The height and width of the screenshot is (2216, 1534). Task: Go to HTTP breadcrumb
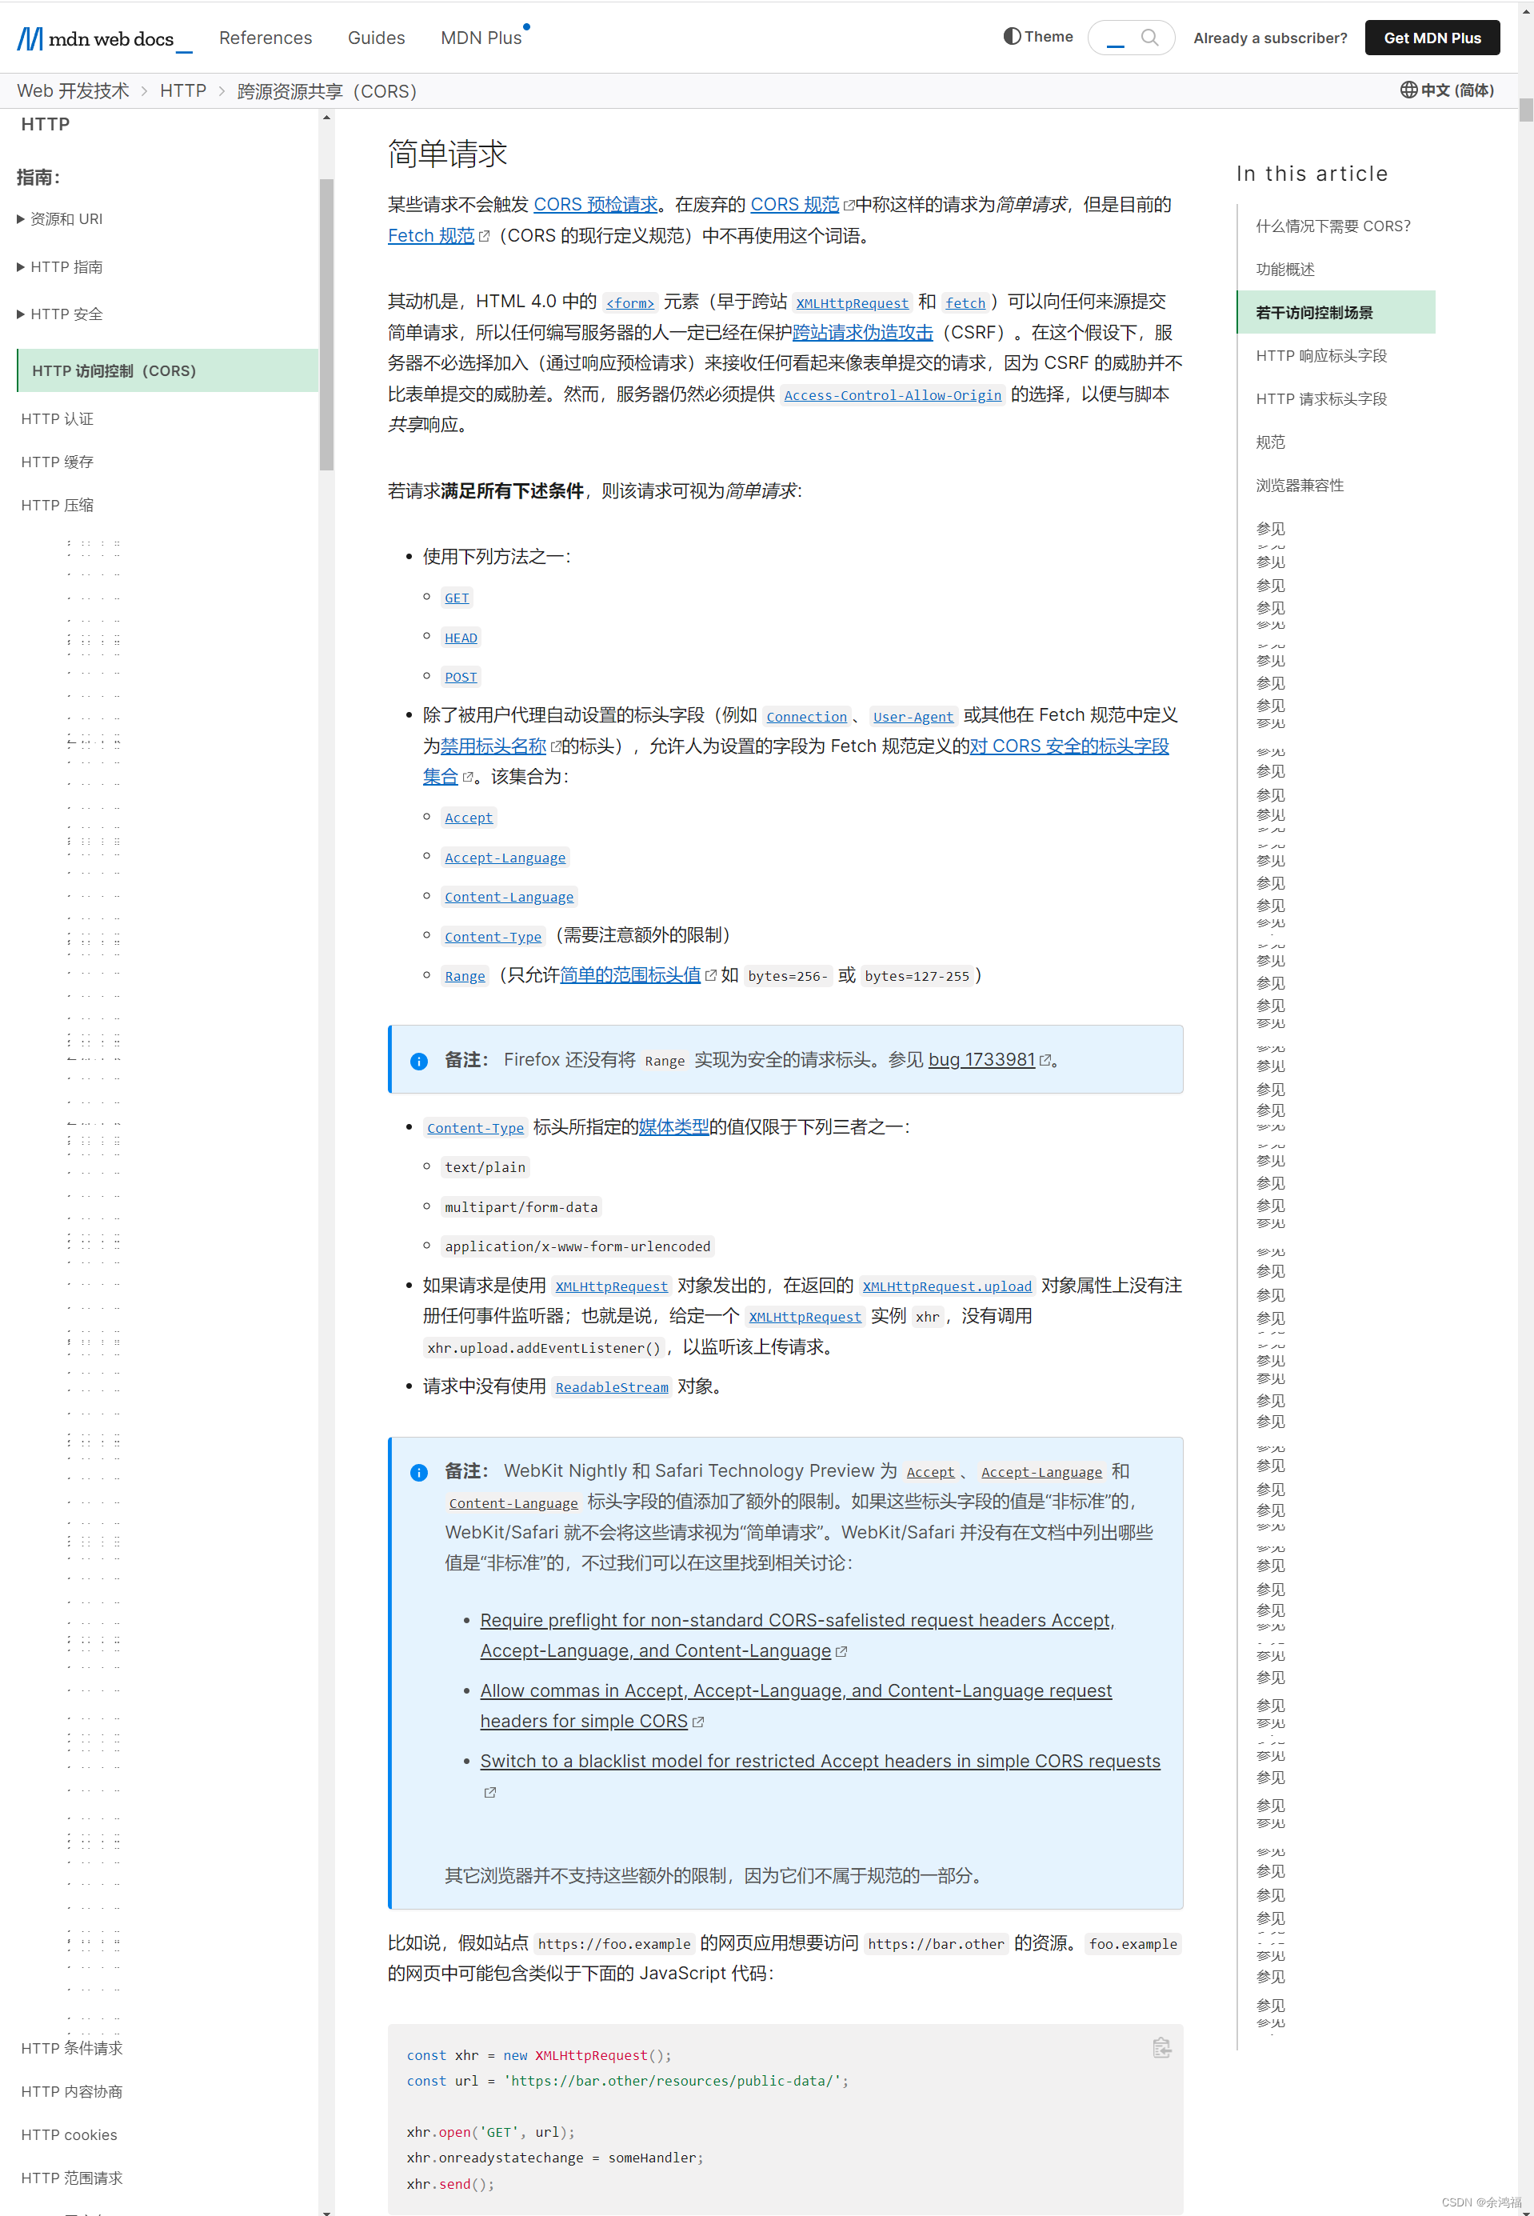click(182, 91)
